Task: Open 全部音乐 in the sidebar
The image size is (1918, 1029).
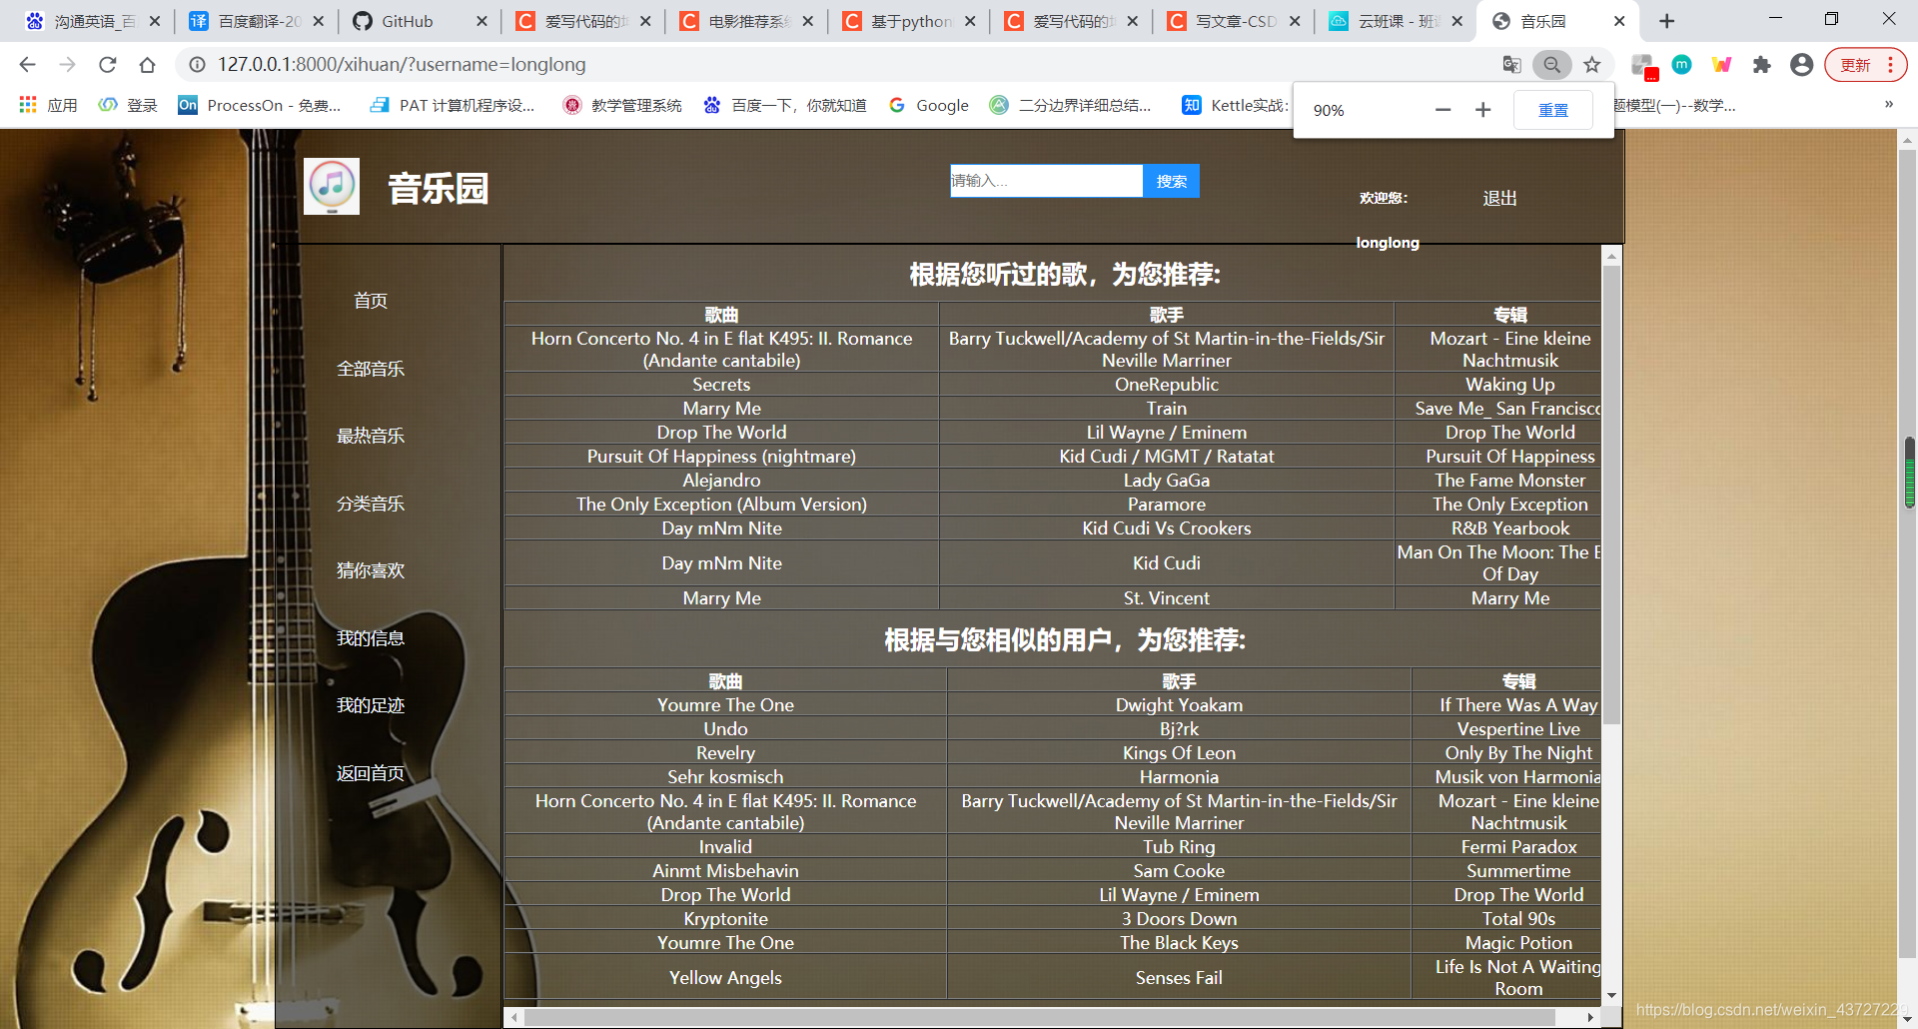Action: [371, 369]
